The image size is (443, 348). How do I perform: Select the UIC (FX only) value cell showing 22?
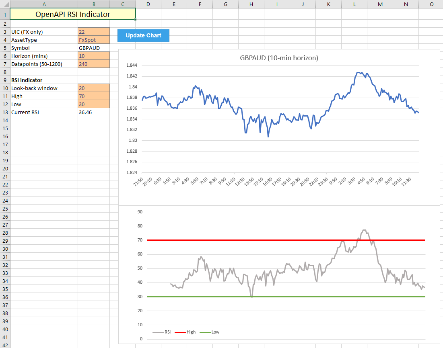(93, 32)
